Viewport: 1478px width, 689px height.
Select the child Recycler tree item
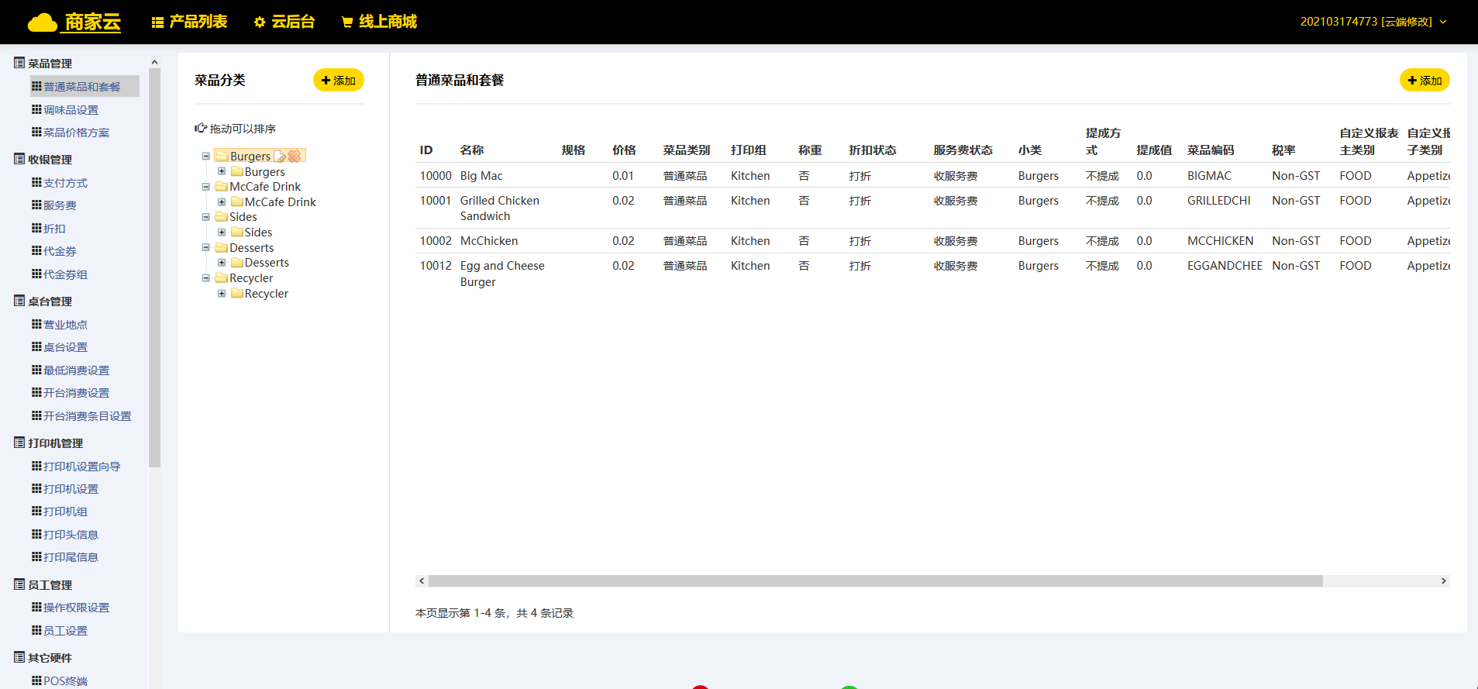coord(266,294)
